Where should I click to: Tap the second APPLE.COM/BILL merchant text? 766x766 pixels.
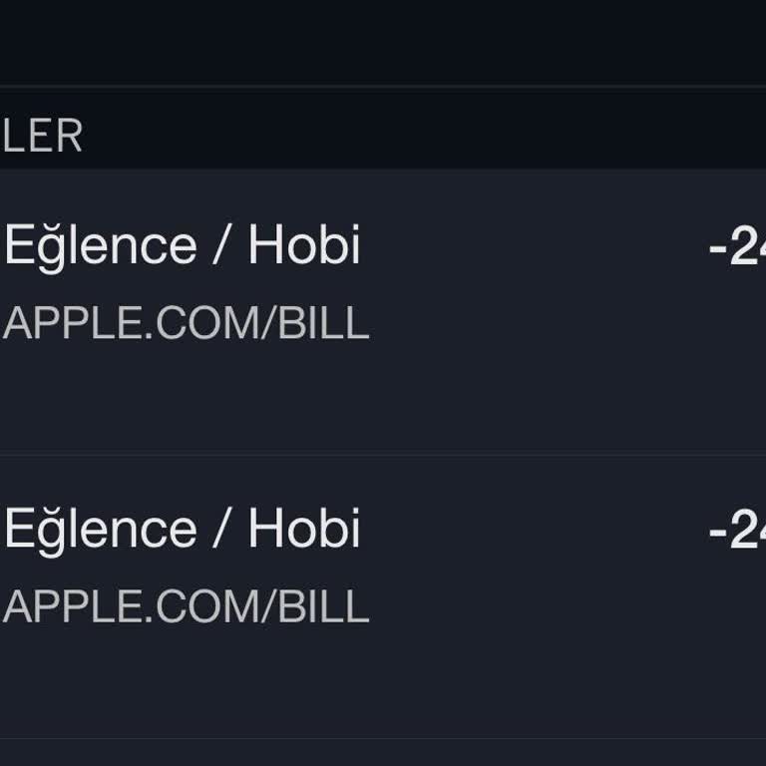[187, 607]
